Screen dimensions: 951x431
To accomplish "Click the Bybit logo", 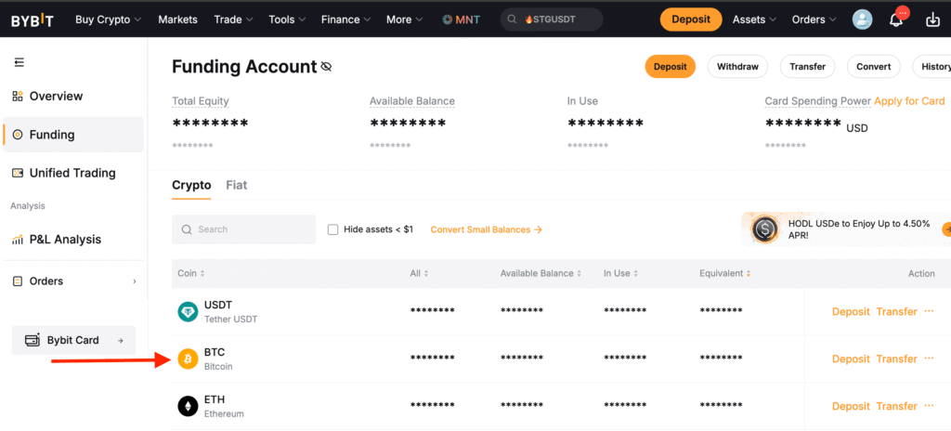I will point(33,20).
